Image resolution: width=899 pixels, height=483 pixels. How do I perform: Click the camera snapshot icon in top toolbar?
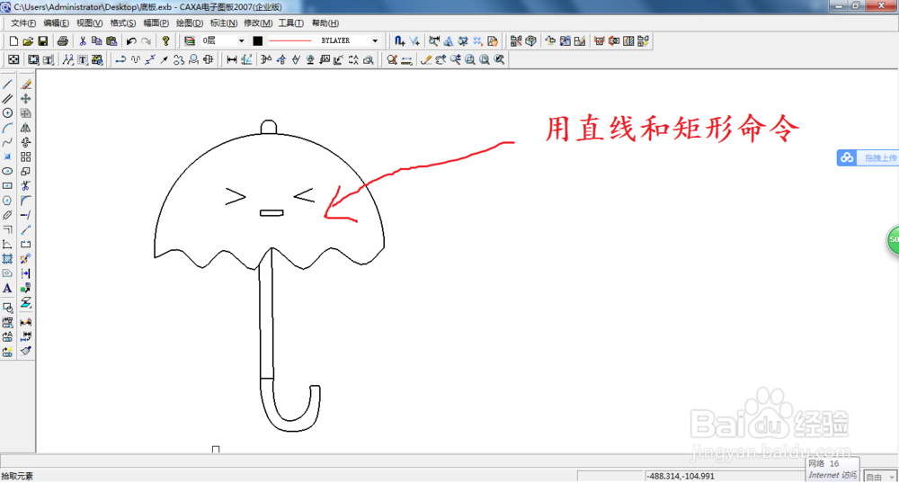tap(614, 40)
